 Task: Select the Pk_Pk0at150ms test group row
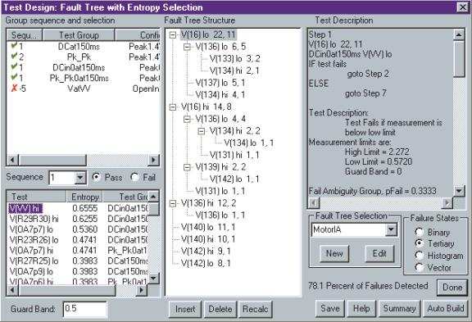pos(84,78)
